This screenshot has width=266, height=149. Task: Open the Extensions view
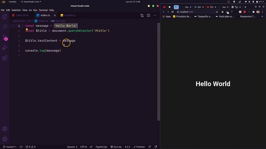coord(5,58)
